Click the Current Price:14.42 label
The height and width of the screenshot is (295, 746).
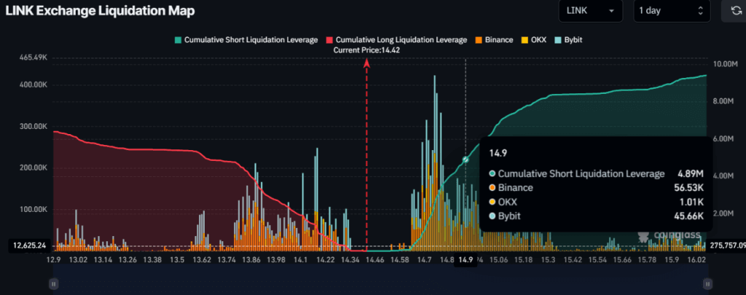tap(366, 50)
